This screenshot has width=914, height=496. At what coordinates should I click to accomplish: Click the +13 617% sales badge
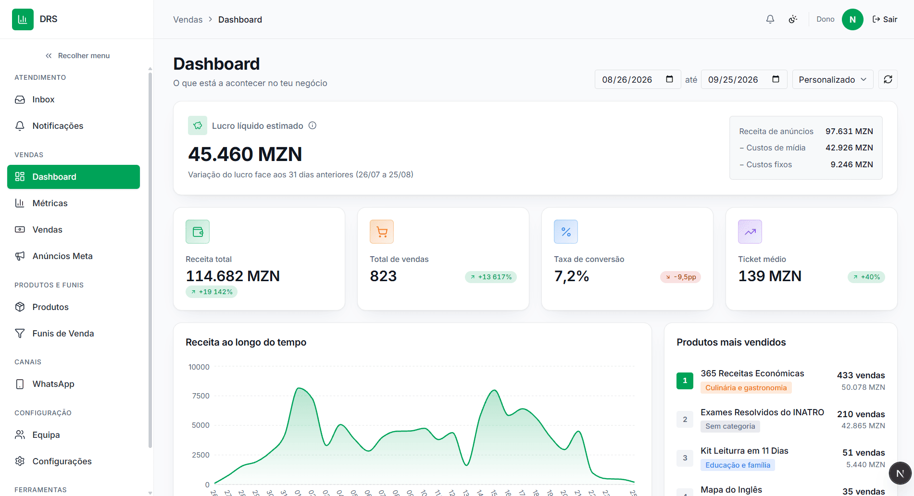(x=491, y=277)
